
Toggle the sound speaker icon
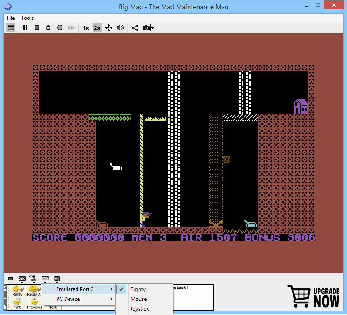tap(120, 28)
